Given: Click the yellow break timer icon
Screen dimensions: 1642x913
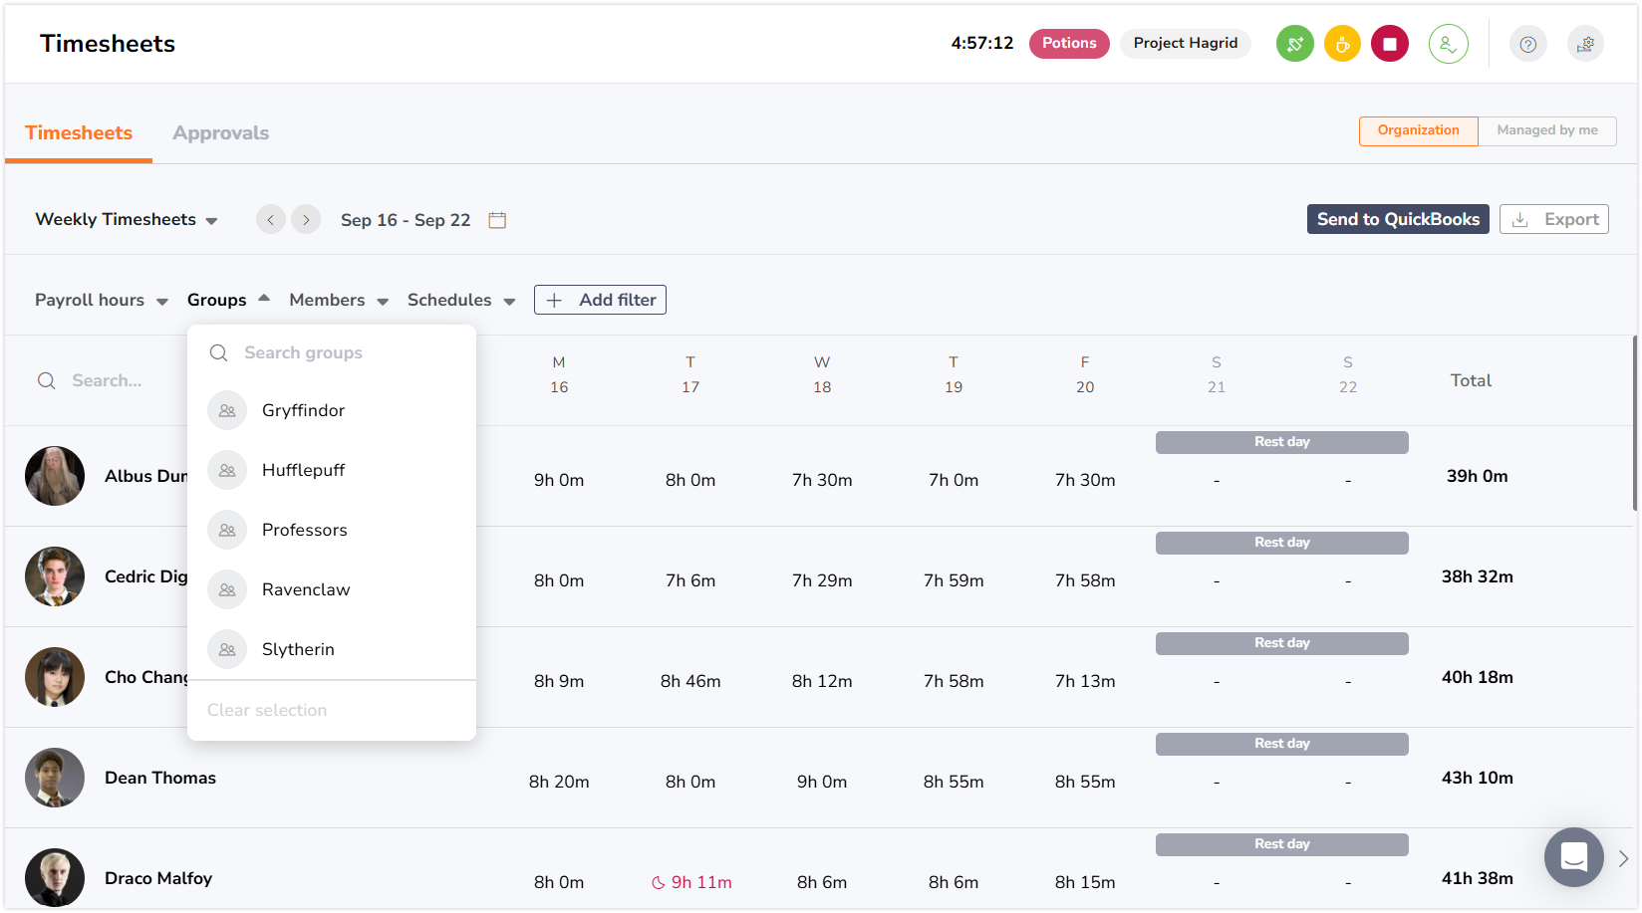Looking at the screenshot, I should pos(1342,44).
